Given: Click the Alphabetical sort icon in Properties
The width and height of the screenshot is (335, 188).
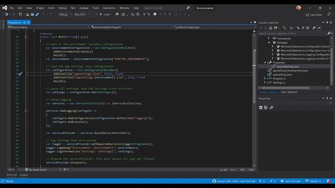Looking at the screenshot, I should [x=266, y=108].
